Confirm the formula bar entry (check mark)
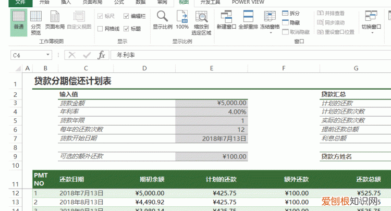Viewport: 391px width, 211px height. [x=87, y=55]
